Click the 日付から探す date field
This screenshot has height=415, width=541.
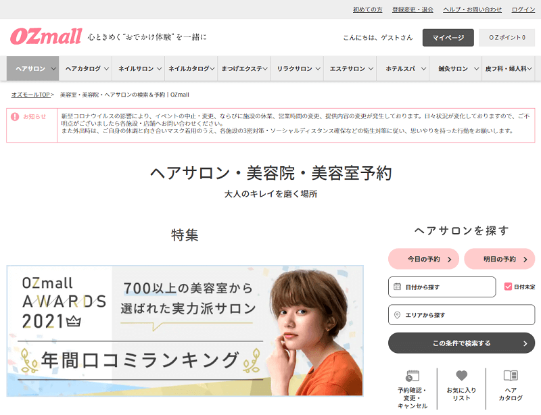pos(442,287)
